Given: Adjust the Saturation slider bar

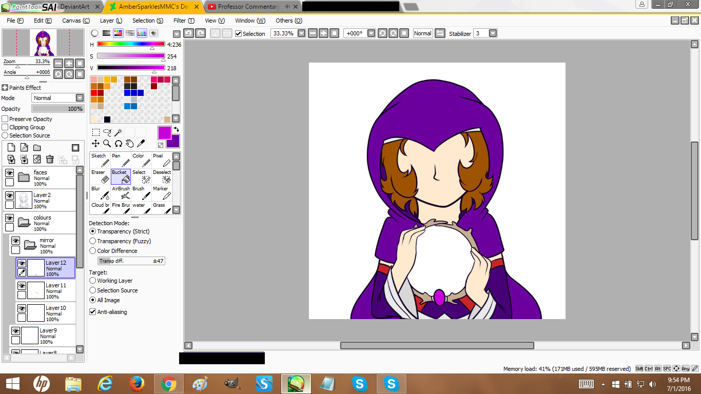Looking at the screenshot, I should (x=131, y=56).
